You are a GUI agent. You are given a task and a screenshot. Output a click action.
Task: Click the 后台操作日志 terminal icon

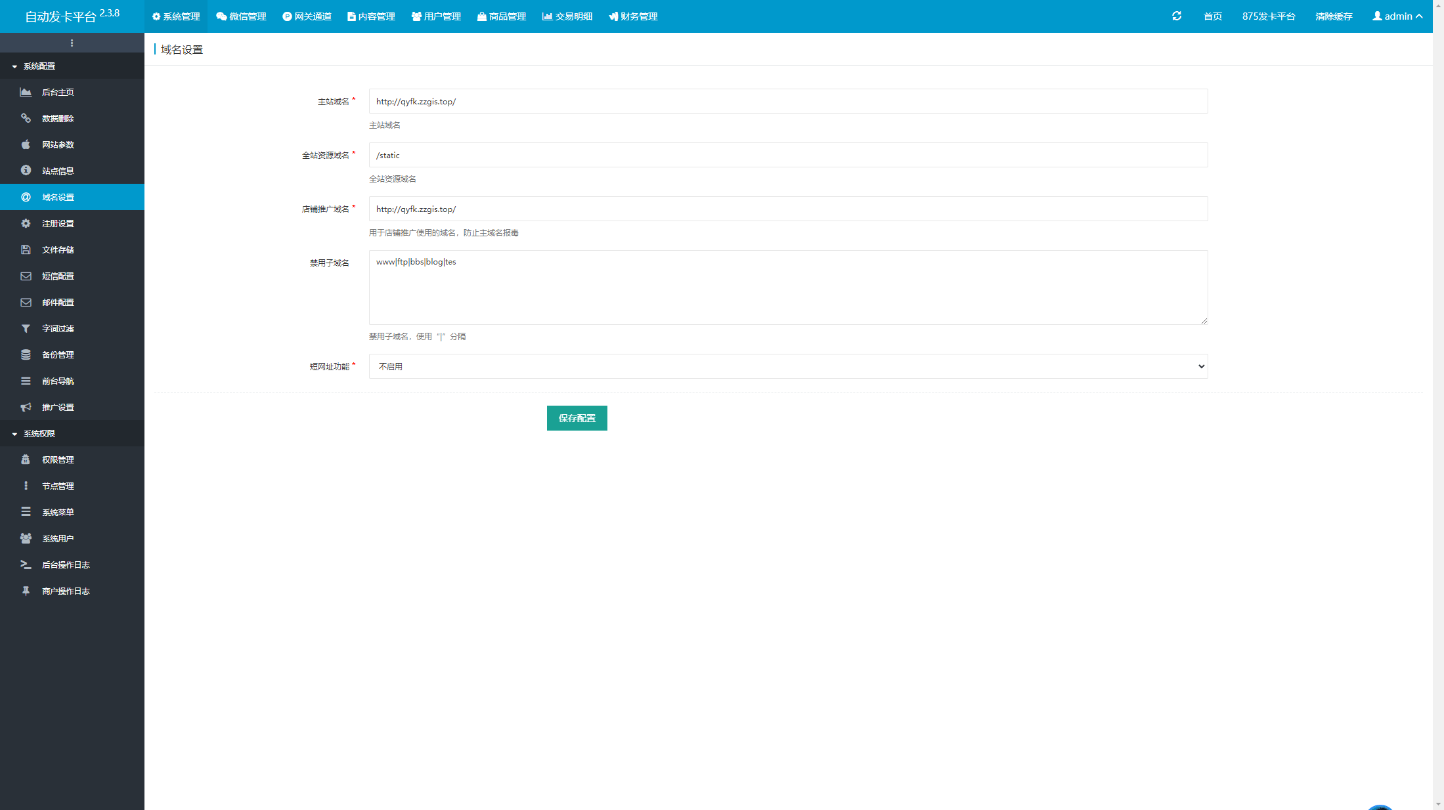26,565
